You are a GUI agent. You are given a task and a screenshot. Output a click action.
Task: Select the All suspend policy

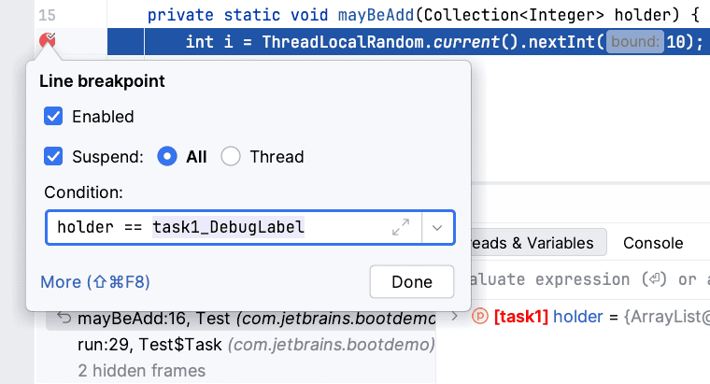pos(168,157)
